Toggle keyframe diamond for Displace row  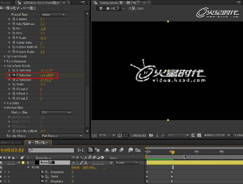(5, 181)
